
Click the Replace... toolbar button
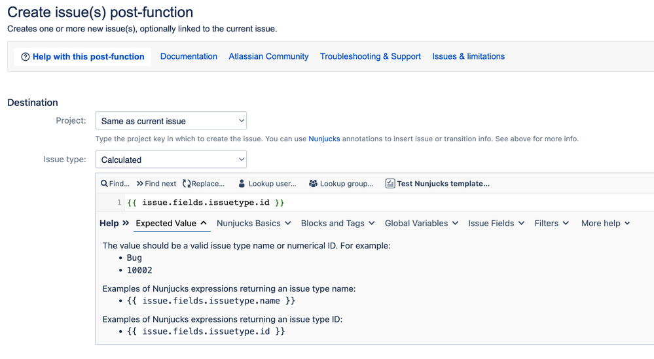tap(203, 184)
